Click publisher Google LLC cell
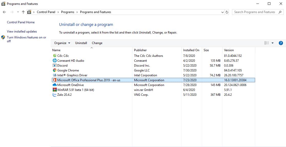 [142, 70]
